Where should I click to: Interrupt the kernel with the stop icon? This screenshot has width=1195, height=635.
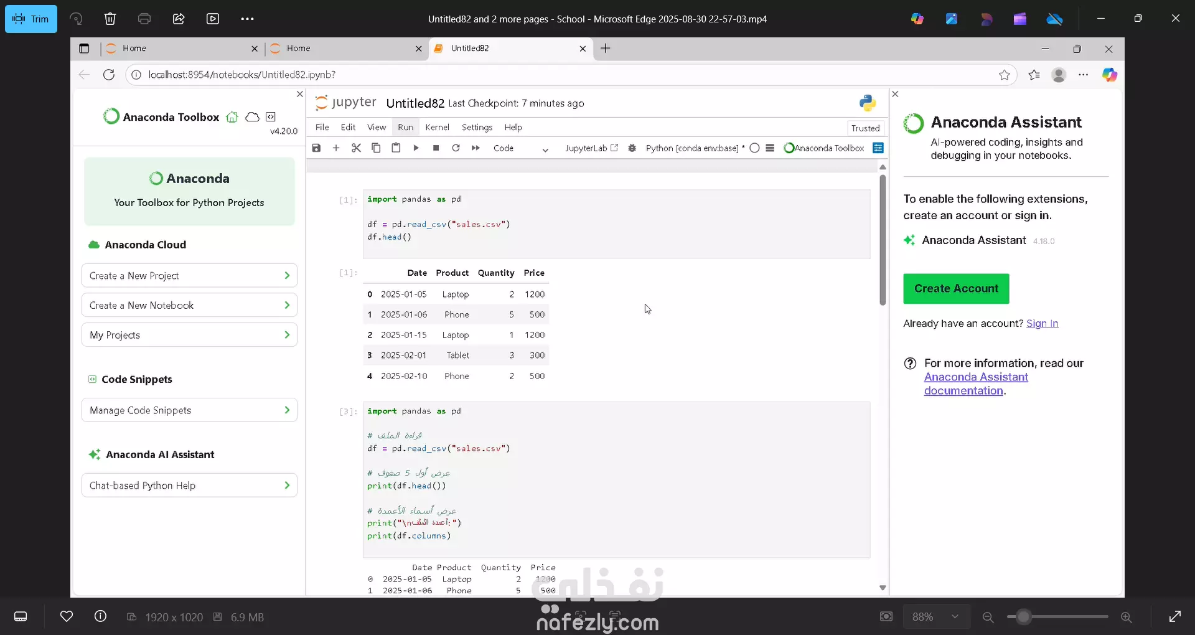click(x=436, y=148)
